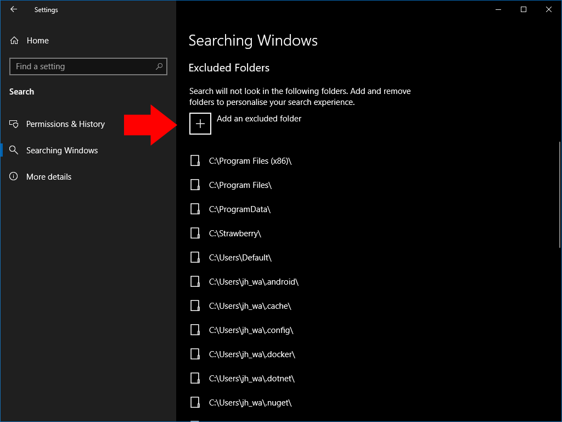Open Permissions & History settings page
The height and width of the screenshot is (422, 562).
tap(65, 124)
